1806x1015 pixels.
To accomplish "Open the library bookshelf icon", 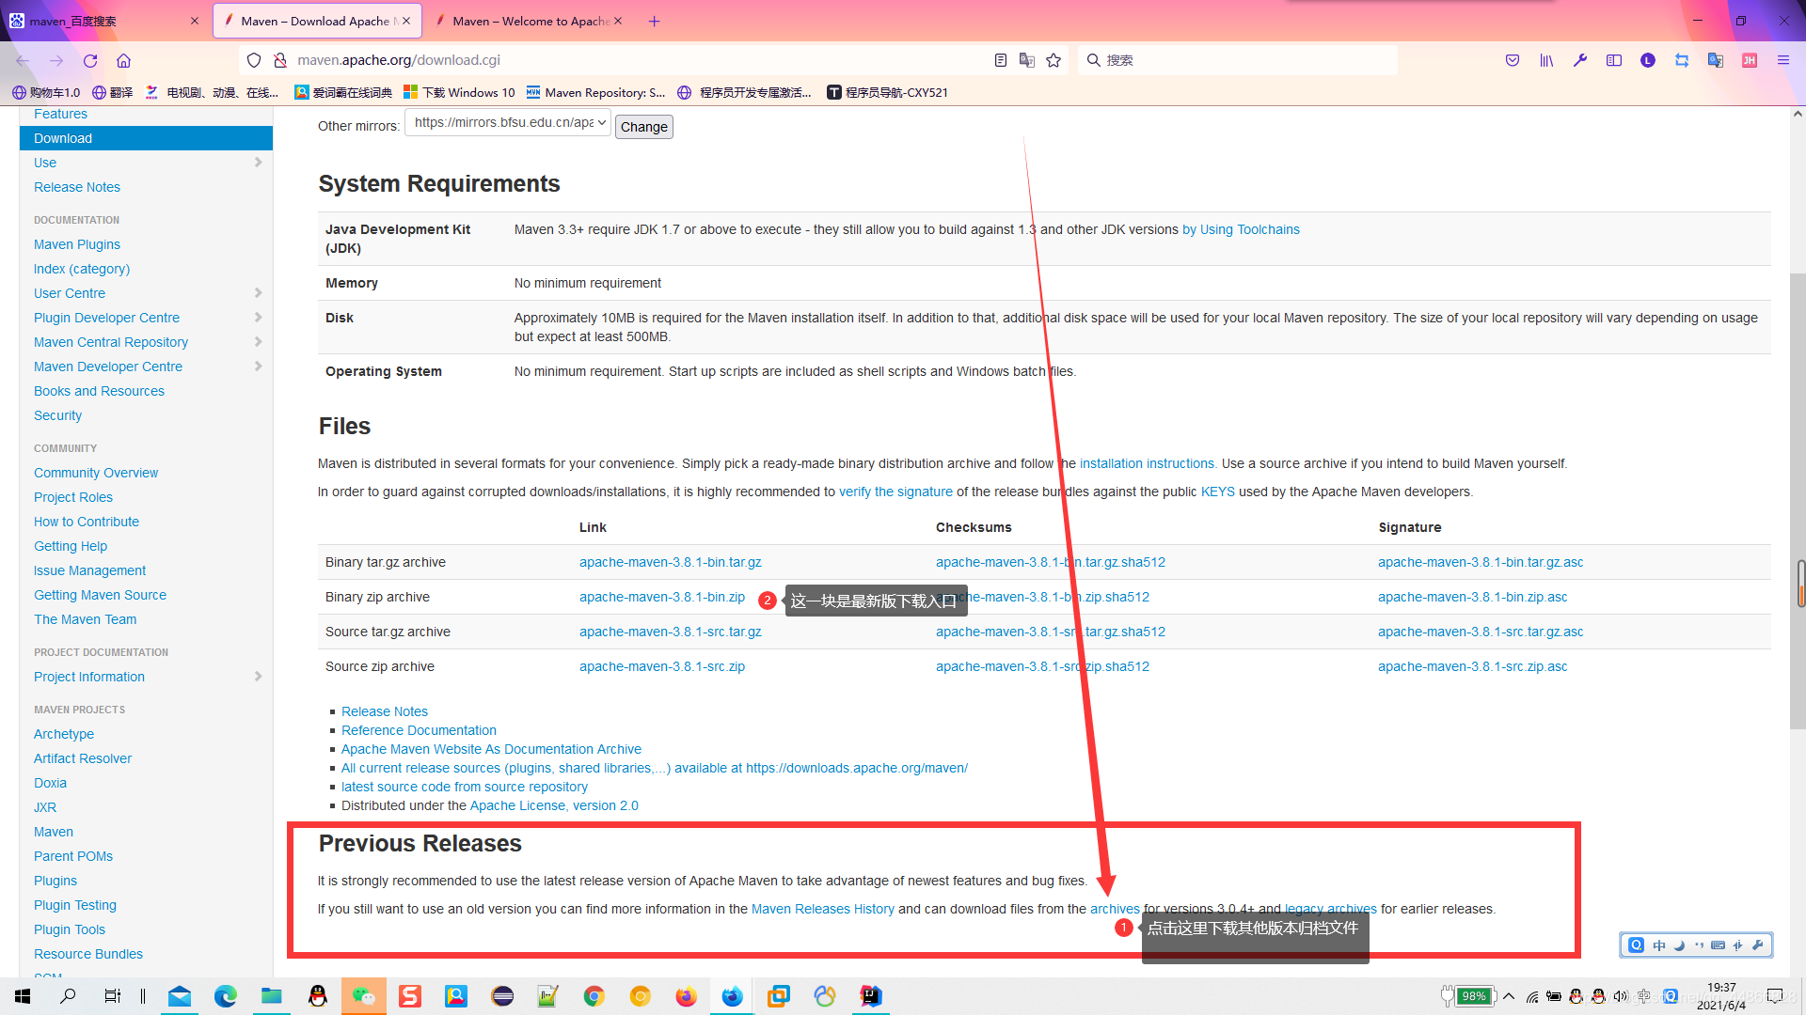I will click(x=1546, y=60).
